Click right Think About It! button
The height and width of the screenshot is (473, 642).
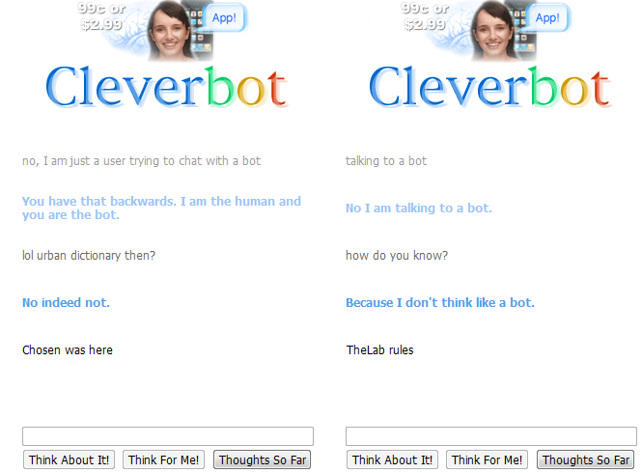392,459
